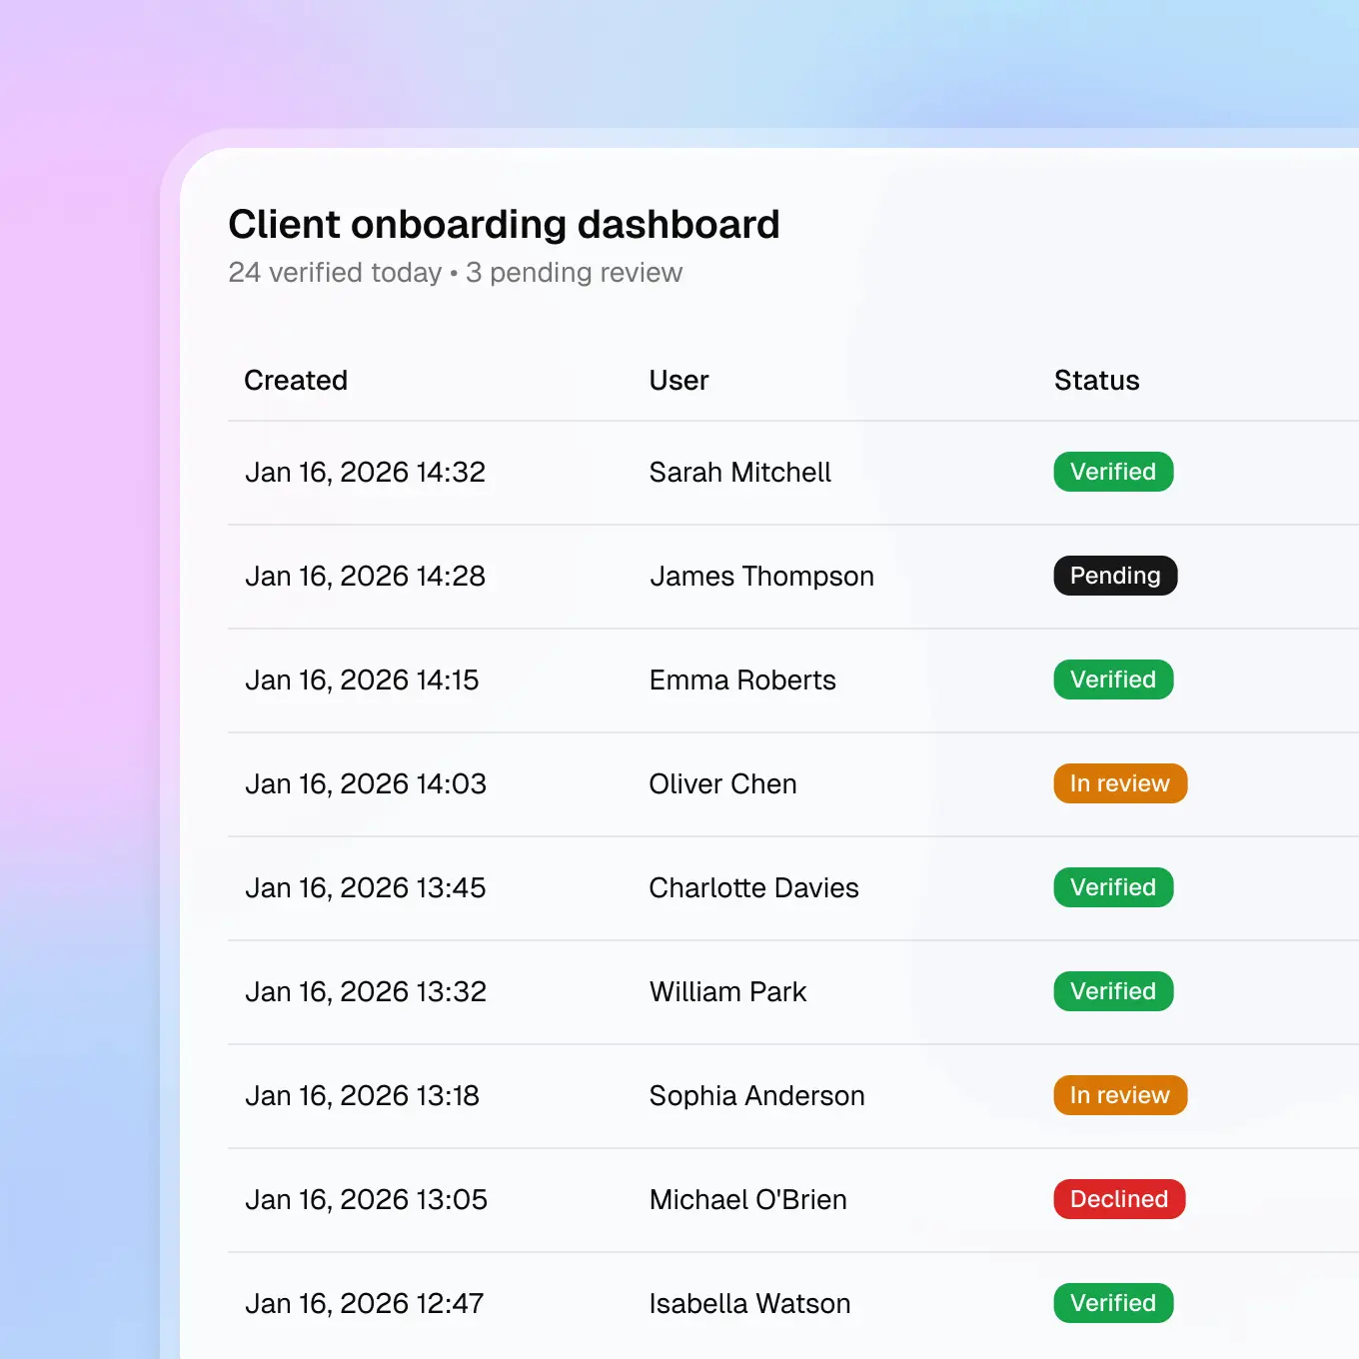Select the James Thompson row name

761,577
